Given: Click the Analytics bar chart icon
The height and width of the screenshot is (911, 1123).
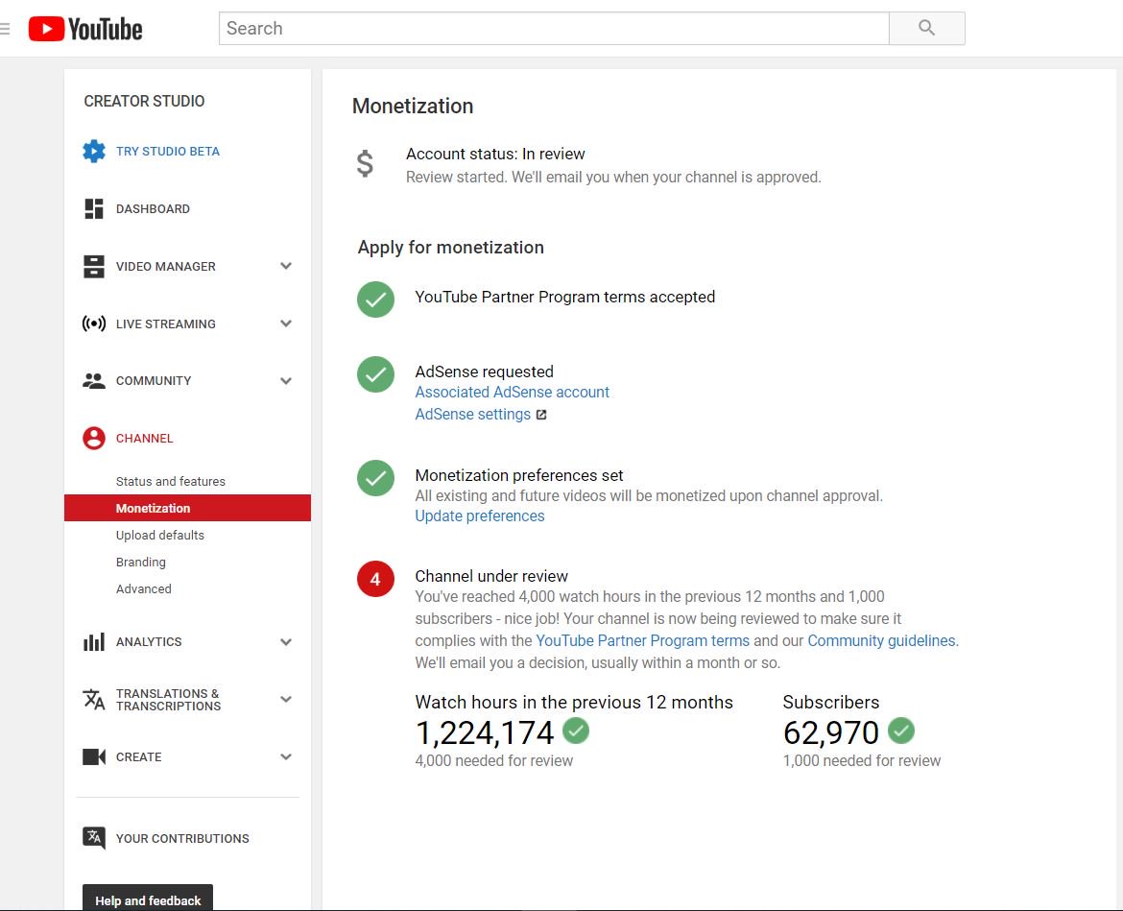Looking at the screenshot, I should (x=94, y=641).
